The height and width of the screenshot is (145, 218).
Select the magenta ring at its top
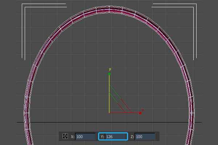pyautogui.click(x=109, y=9)
